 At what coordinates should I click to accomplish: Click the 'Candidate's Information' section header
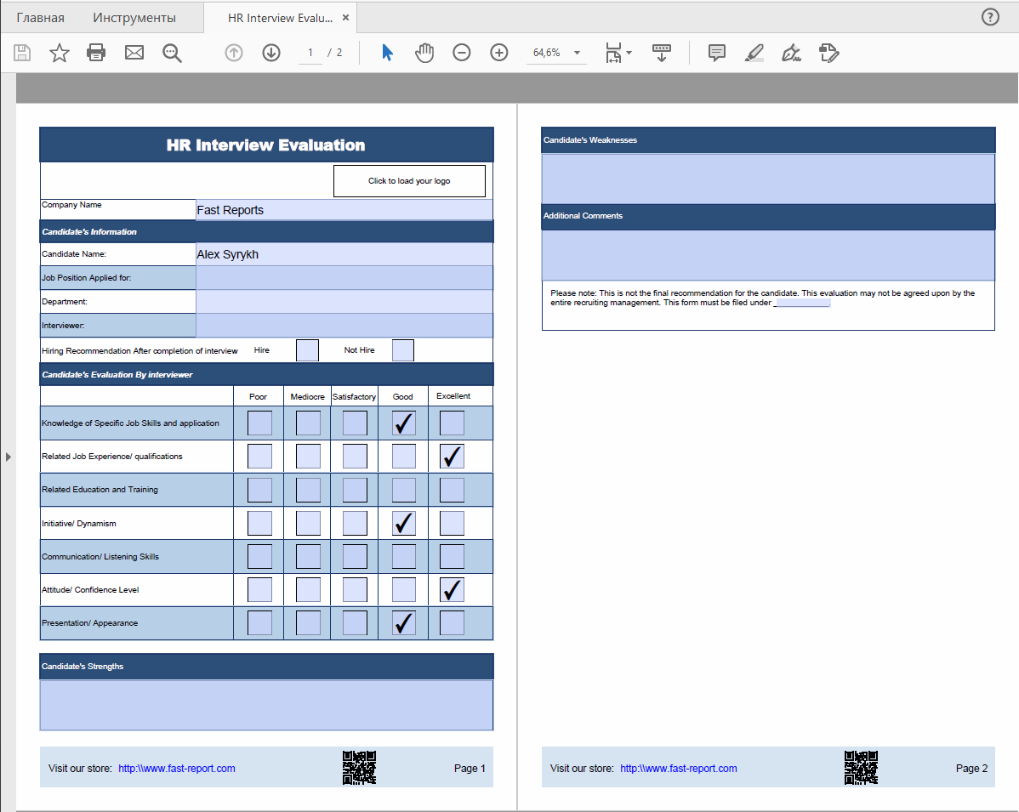[89, 232]
